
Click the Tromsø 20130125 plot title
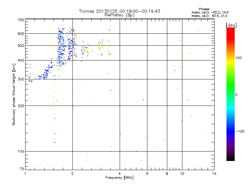tap(119, 11)
